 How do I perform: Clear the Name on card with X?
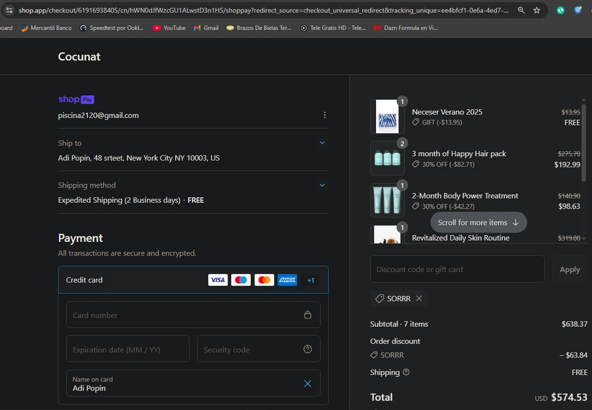pos(307,383)
